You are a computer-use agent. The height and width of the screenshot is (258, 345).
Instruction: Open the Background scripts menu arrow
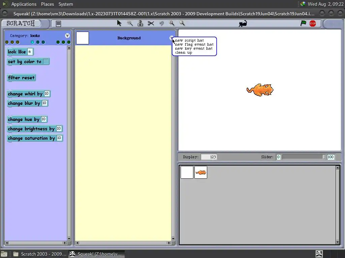[171, 38]
